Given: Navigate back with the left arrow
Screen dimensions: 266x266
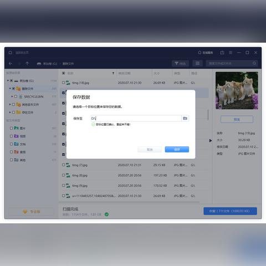Looking at the screenshot, I should pyautogui.click(x=11, y=64).
